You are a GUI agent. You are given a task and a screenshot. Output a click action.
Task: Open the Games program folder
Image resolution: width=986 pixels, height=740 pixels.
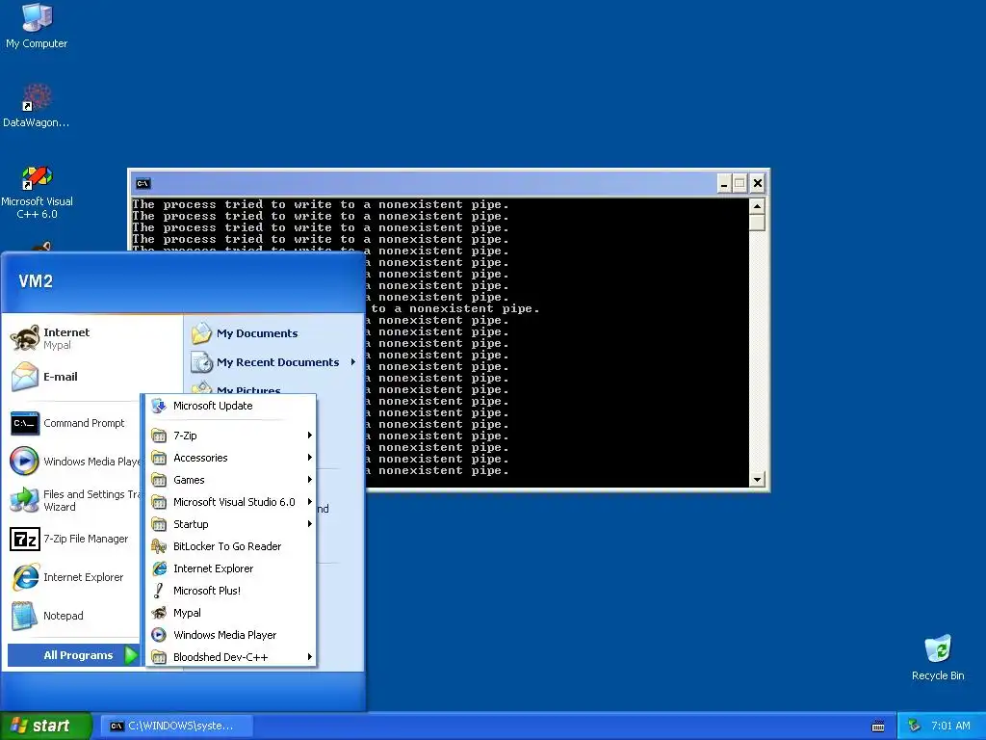231,480
